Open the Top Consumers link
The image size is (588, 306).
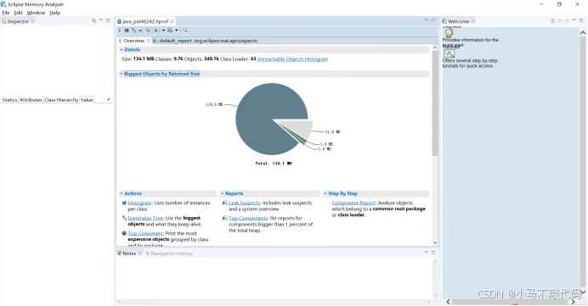pos(145,233)
